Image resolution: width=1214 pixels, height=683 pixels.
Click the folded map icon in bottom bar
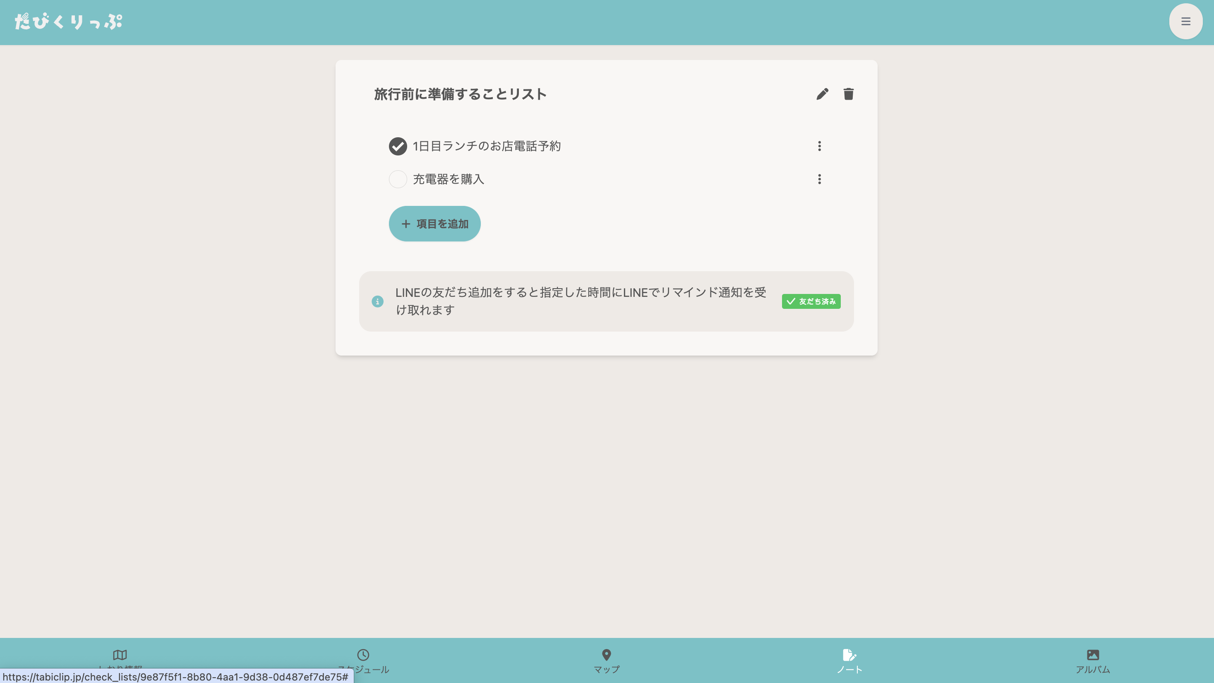120,654
